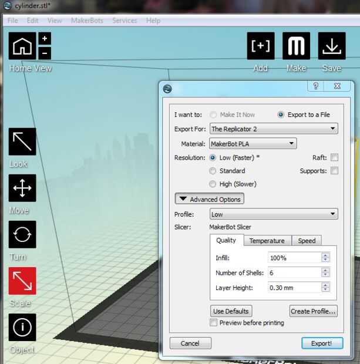The width and height of the screenshot is (360, 364).
Task: Click the Export! button
Action: point(322,343)
